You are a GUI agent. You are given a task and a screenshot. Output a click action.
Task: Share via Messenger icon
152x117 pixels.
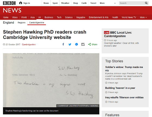tap(77, 44)
